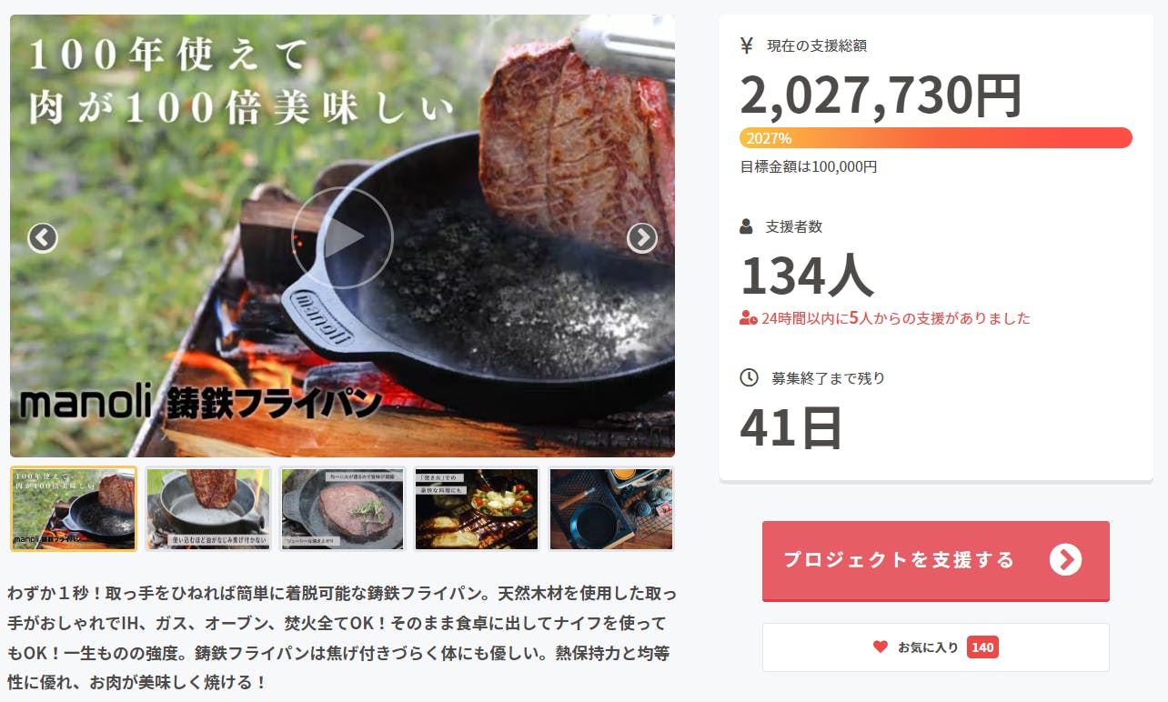
Task: Click the arrow circle on support button
Action: coord(1065,559)
